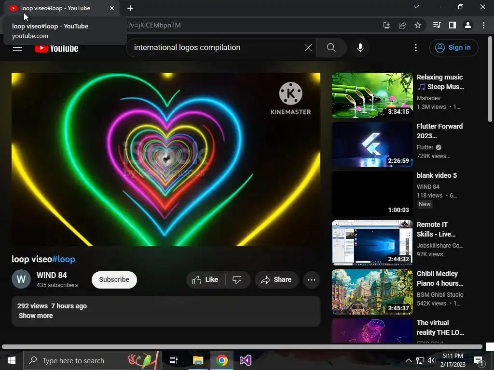
Task: Open the YouTube hamburger guide menu
Action: [17, 48]
